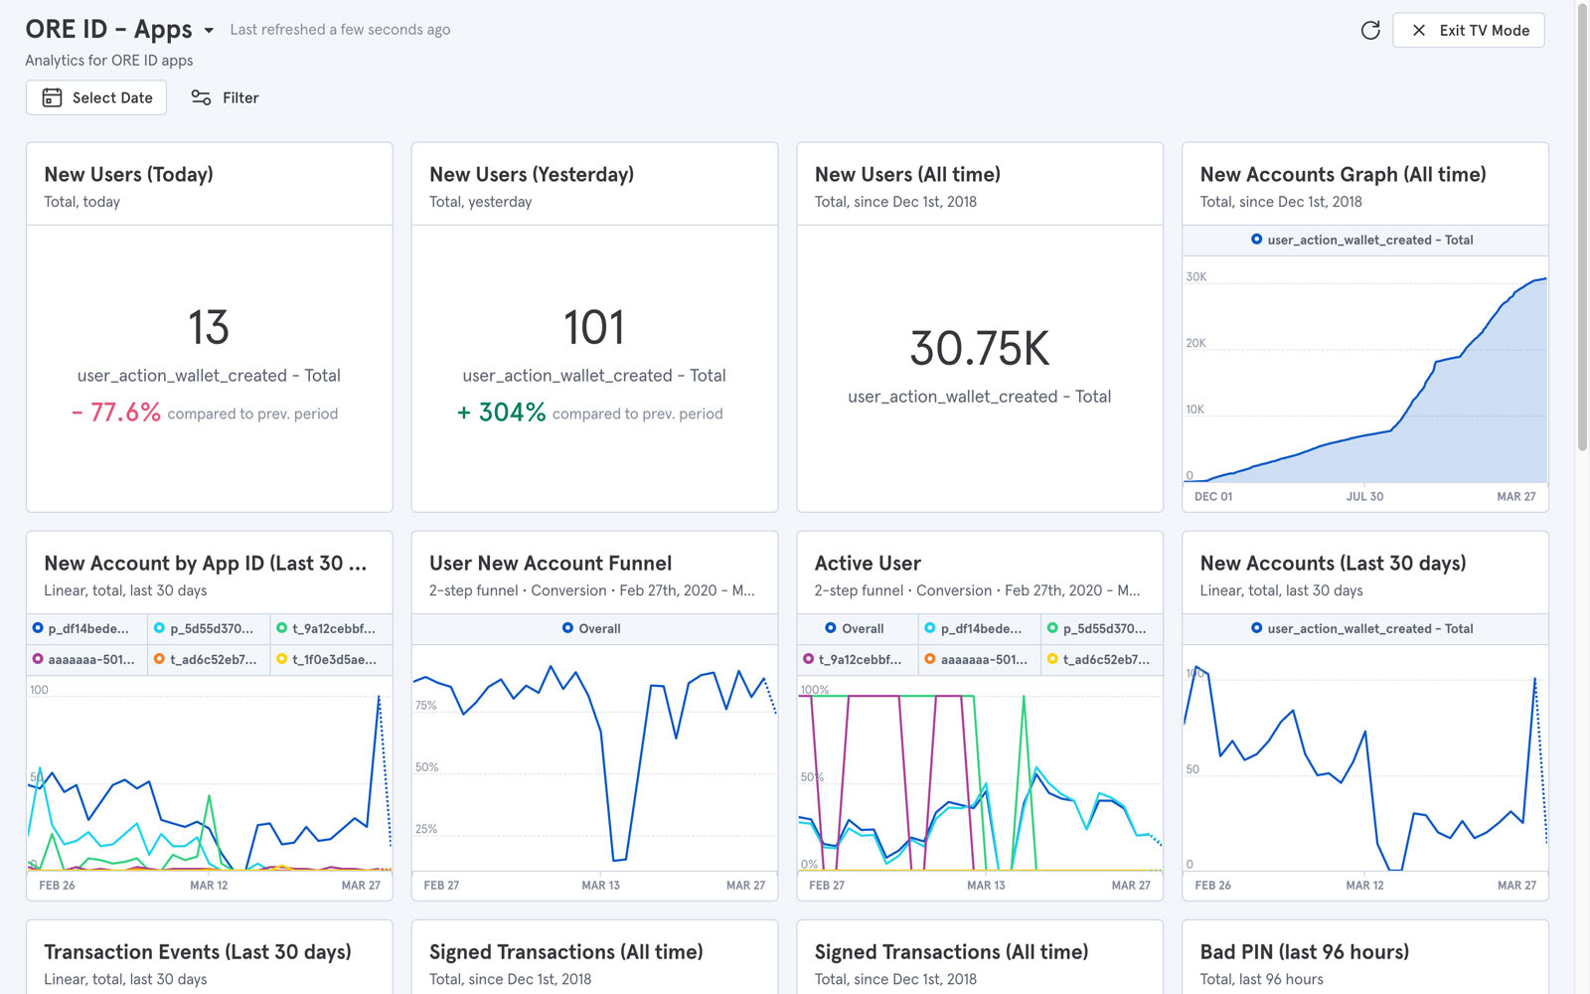Toggle Overall legend in Active User chart

tap(858, 628)
